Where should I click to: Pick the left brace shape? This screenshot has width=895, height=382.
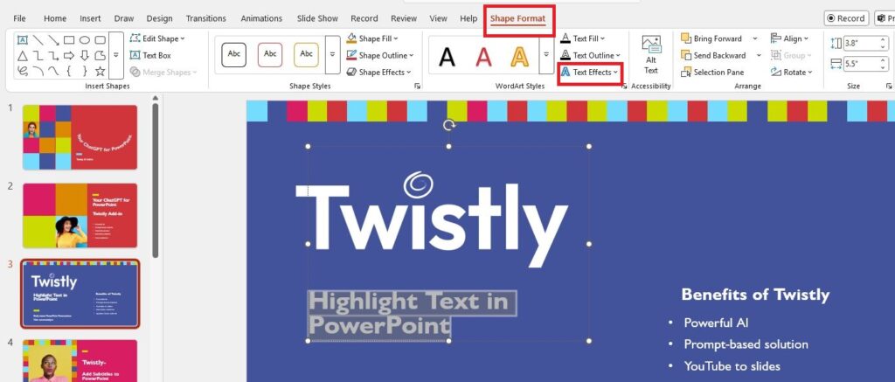pos(69,72)
